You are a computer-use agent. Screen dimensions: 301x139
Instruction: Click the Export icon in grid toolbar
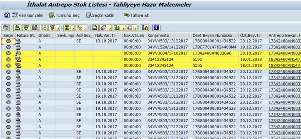pos(116,28)
